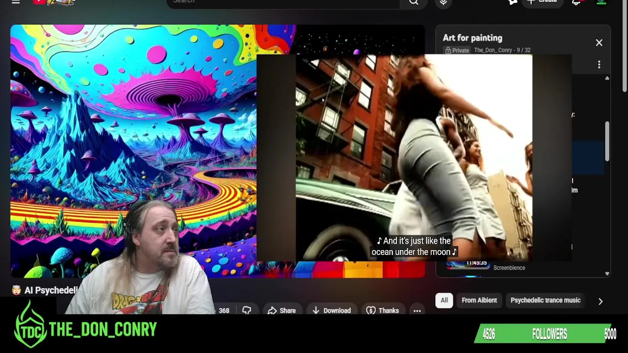Image resolution: width=628 pixels, height=353 pixels.
Task: Select the All filter chip
Action: (x=444, y=300)
